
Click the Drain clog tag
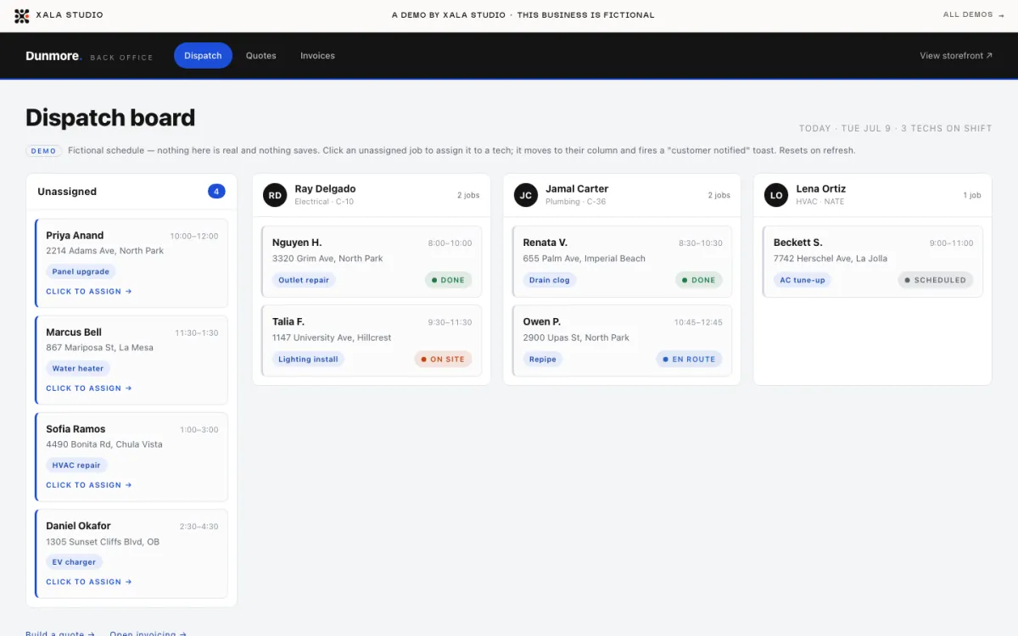550,280
